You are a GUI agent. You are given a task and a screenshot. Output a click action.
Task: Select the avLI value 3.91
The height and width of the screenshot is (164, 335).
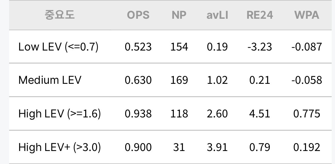coord(217,147)
